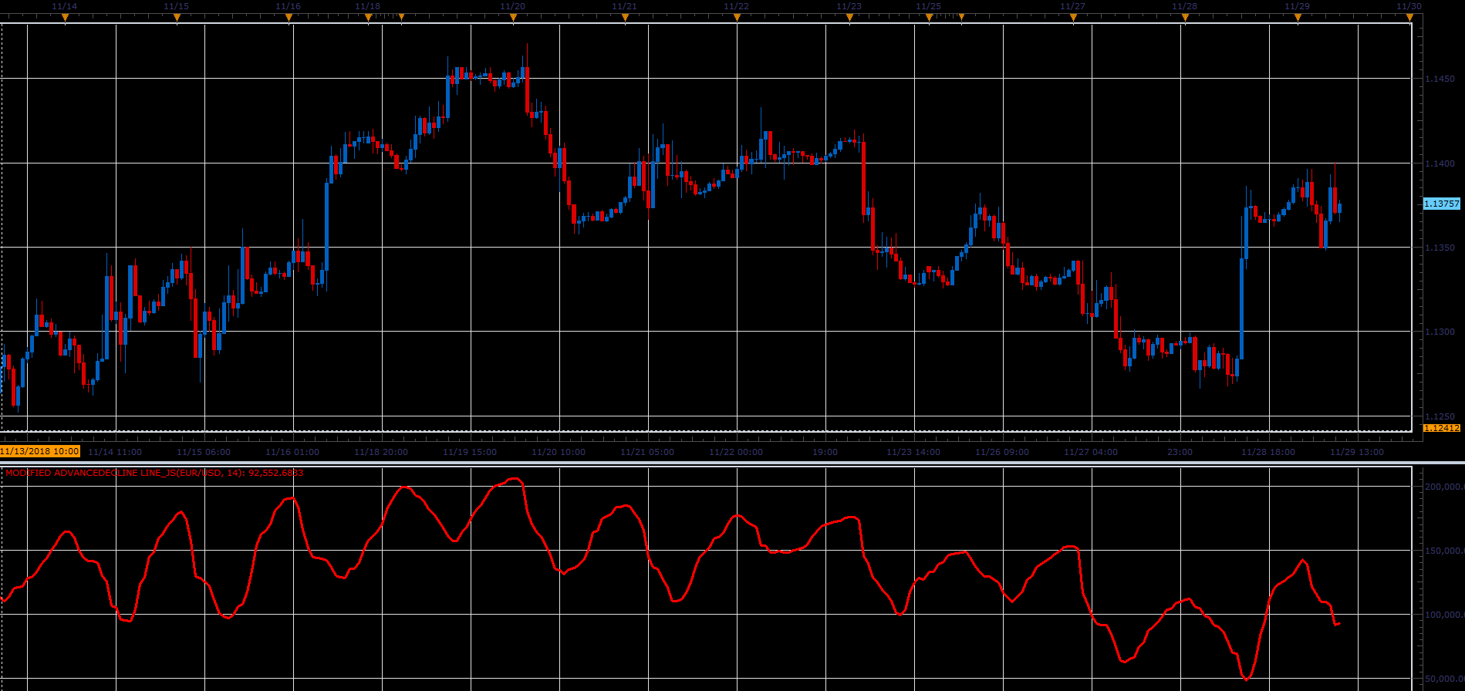Click the 1.1300 price axis label
This screenshot has width=1465, height=691.
(1440, 332)
